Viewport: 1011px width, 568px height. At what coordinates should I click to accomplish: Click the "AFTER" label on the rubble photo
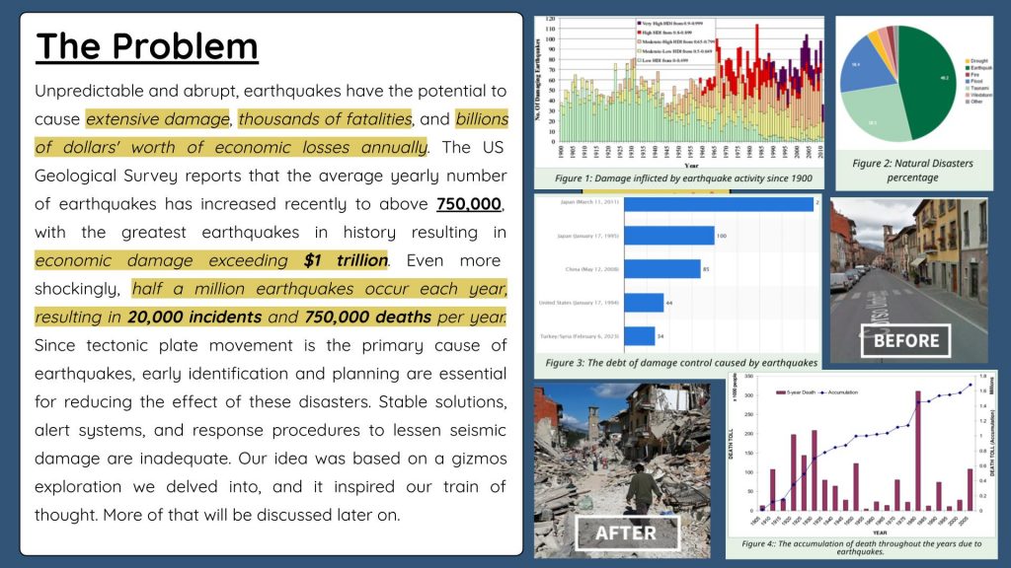[x=626, y=532]
